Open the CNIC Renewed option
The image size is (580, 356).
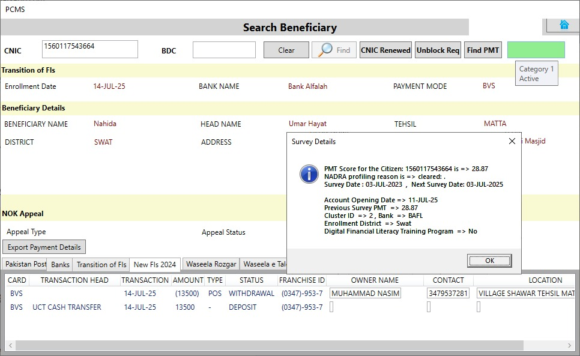click(x=385, y=50)
